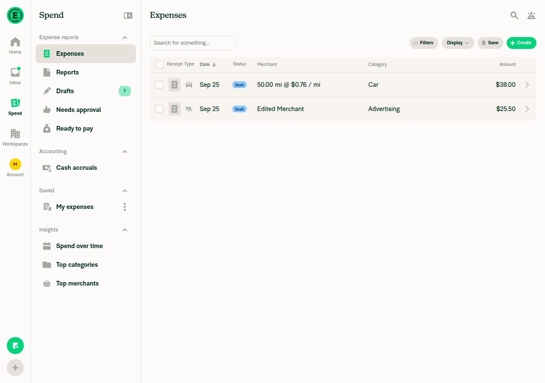Select all expenses checkbox in header
Screen dimensions: 545x383
159,65
